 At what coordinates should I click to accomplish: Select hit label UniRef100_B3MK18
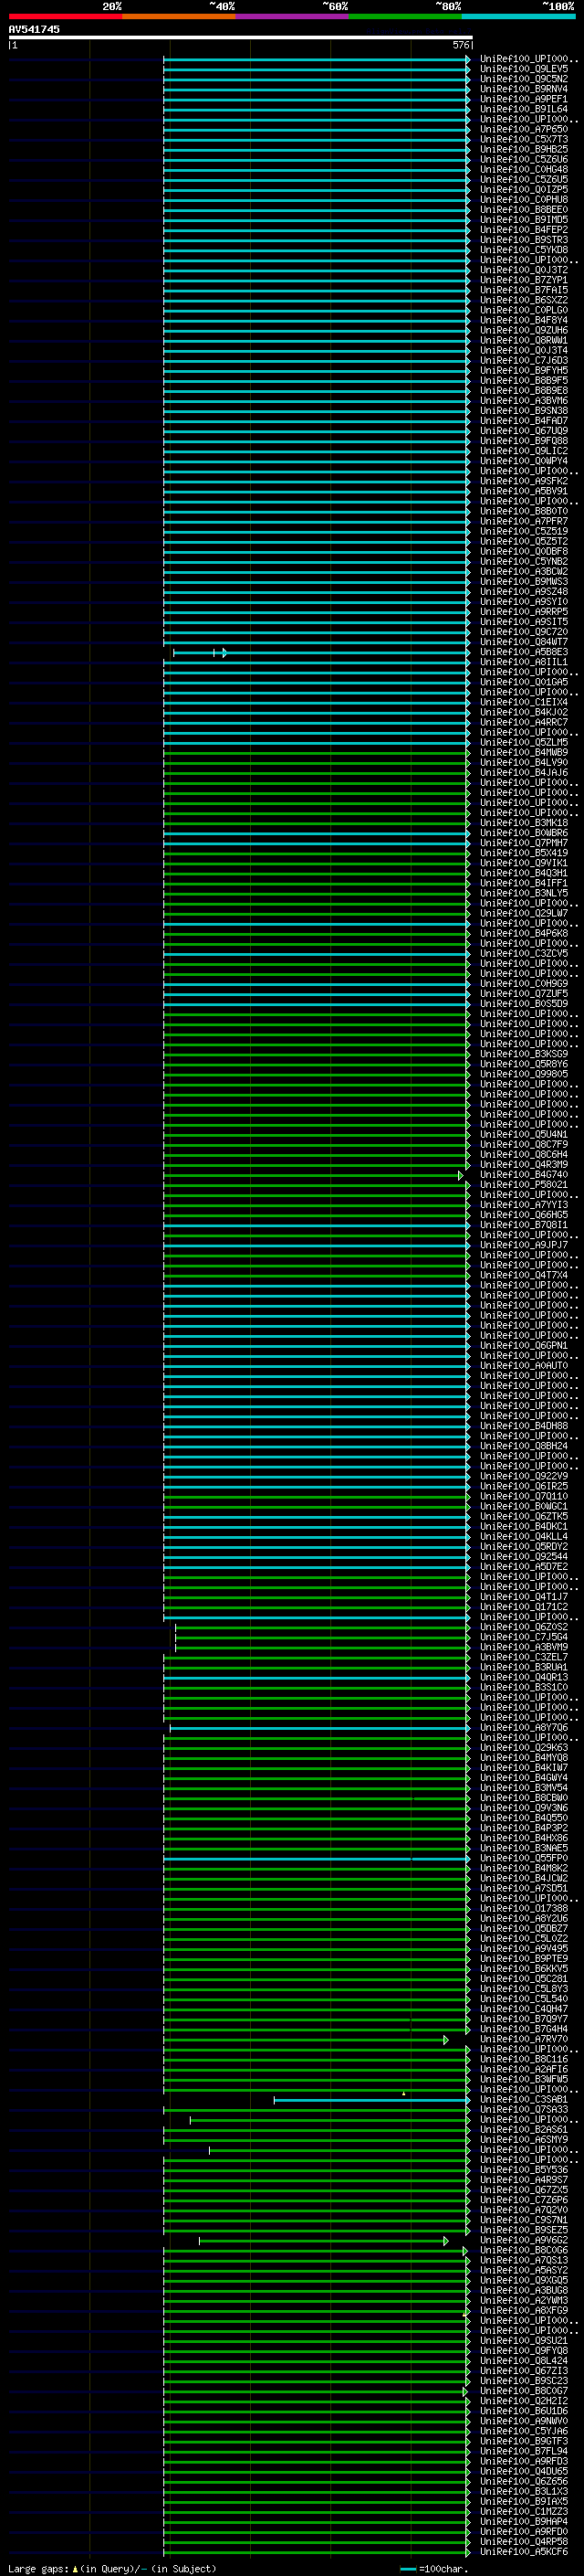[x=524, y=823]
